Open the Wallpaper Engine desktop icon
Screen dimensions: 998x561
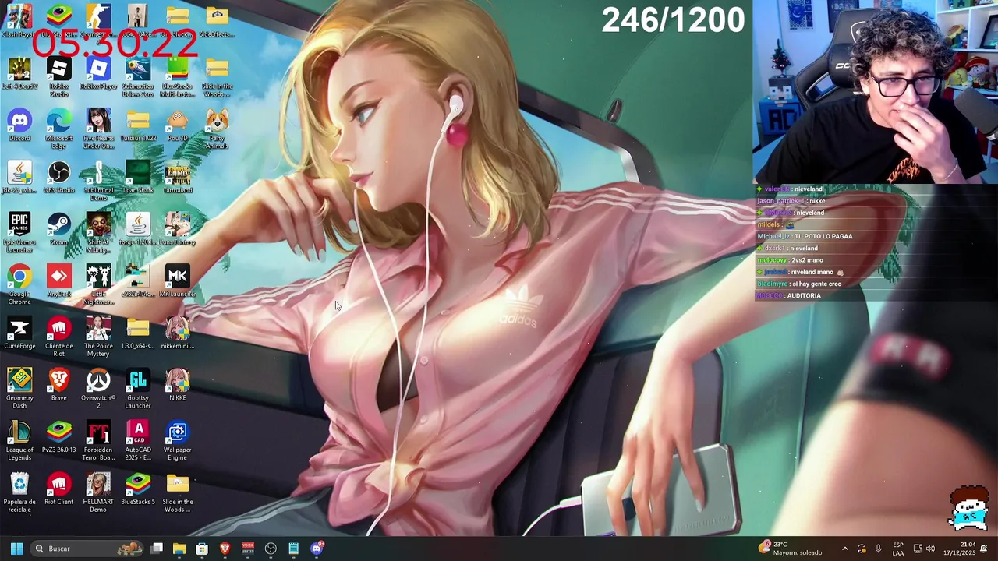[177, 441]
